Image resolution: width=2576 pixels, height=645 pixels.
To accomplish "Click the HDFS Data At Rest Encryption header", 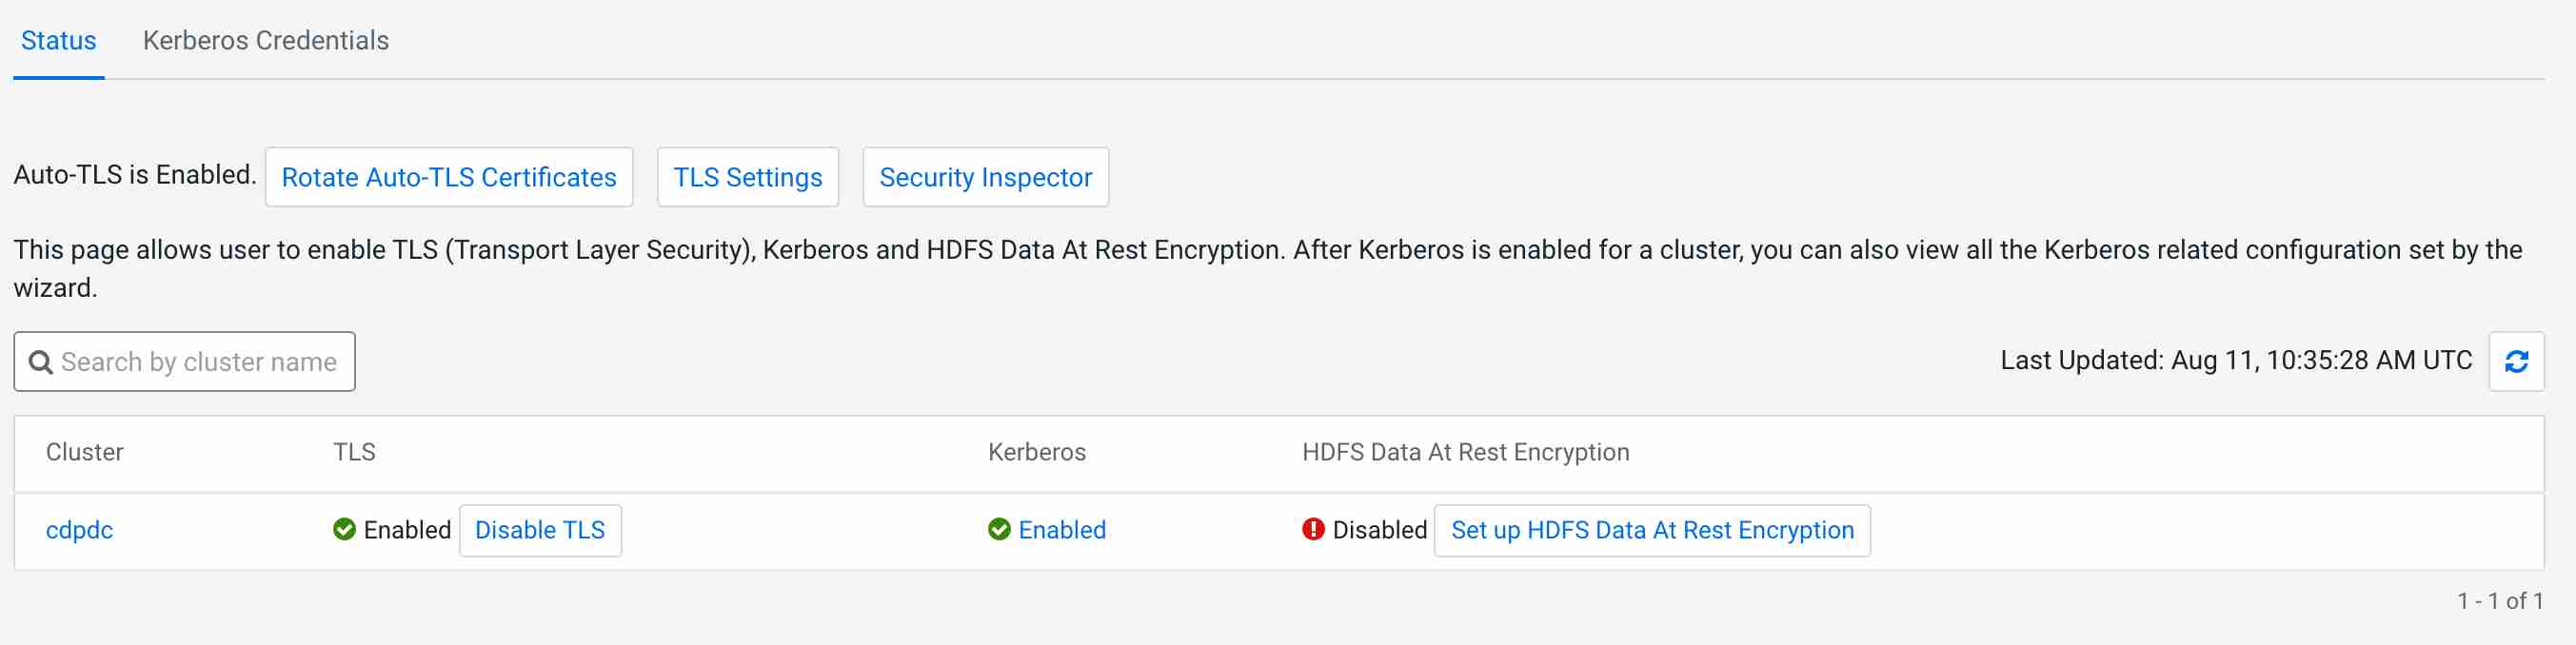I will click(x=1465, y=452).
